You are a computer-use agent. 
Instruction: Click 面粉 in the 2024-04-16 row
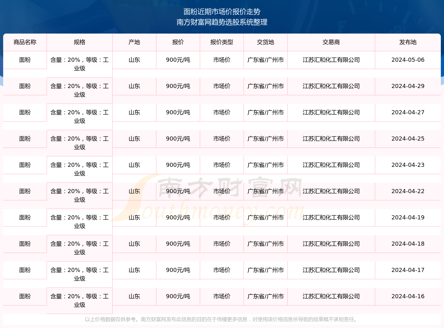[25, 296]
